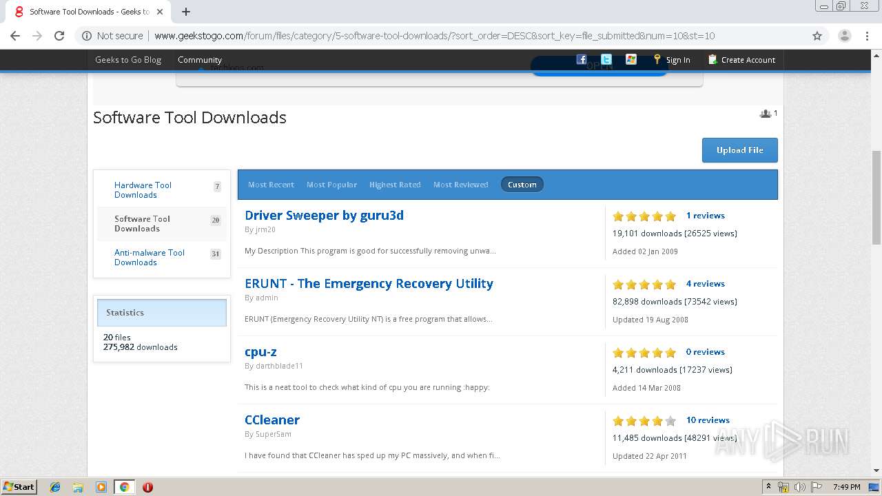Open the Chrome profile avatar icon

pos(844,36)
